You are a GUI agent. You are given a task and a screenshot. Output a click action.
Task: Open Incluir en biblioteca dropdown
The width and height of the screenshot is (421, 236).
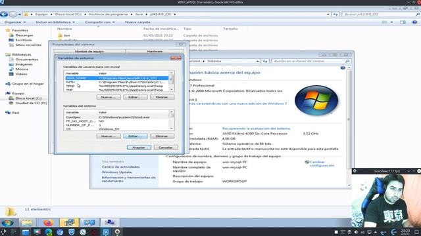55,22
